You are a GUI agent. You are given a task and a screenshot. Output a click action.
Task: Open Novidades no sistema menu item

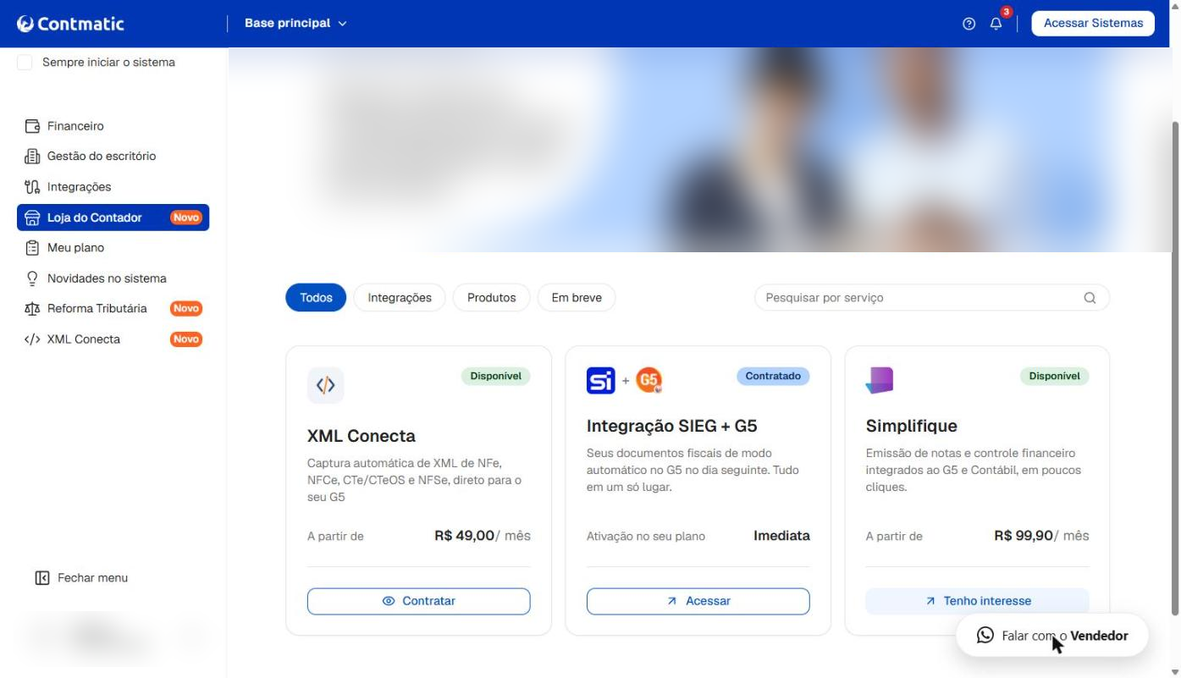113,278
